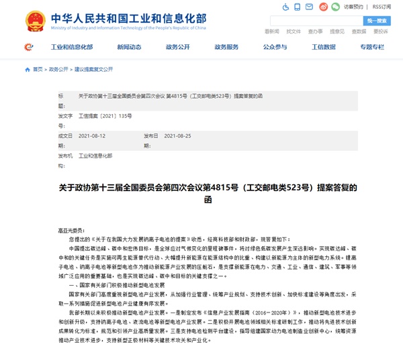
Task: Click the accessibility wheelchair icon
Action: (x=287, y=7)
